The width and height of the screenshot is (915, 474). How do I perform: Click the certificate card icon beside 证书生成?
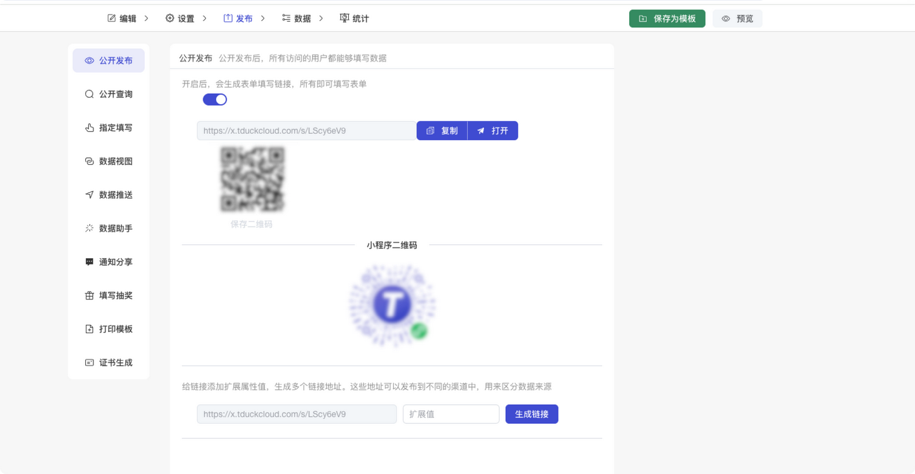click(90, 363)
